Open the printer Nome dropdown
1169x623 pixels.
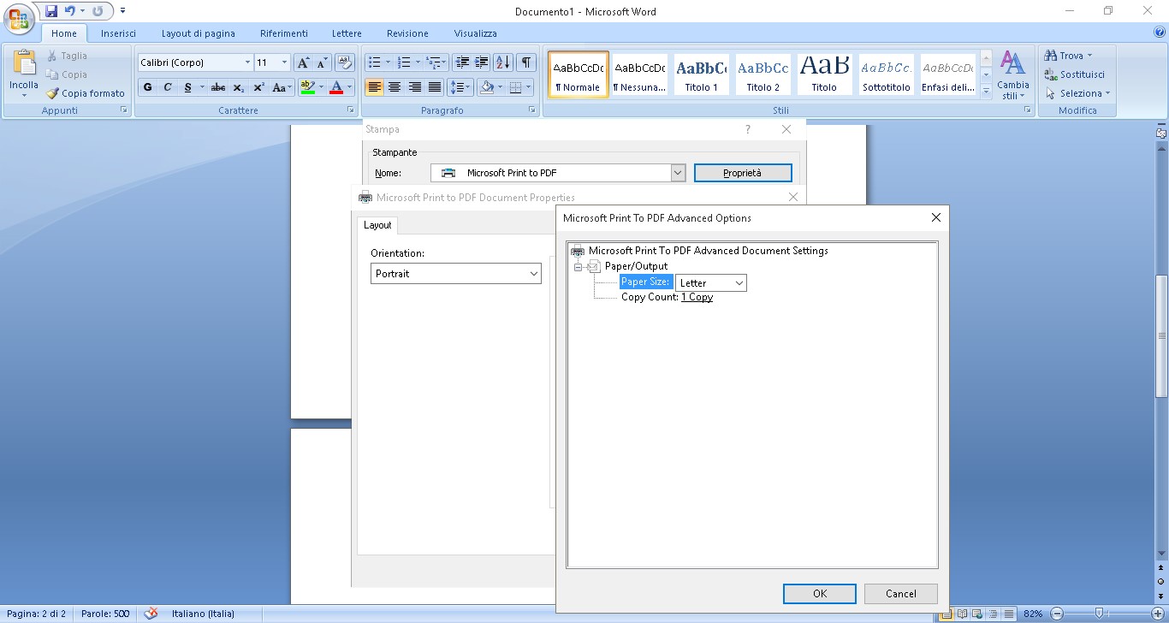coord(678,173)
